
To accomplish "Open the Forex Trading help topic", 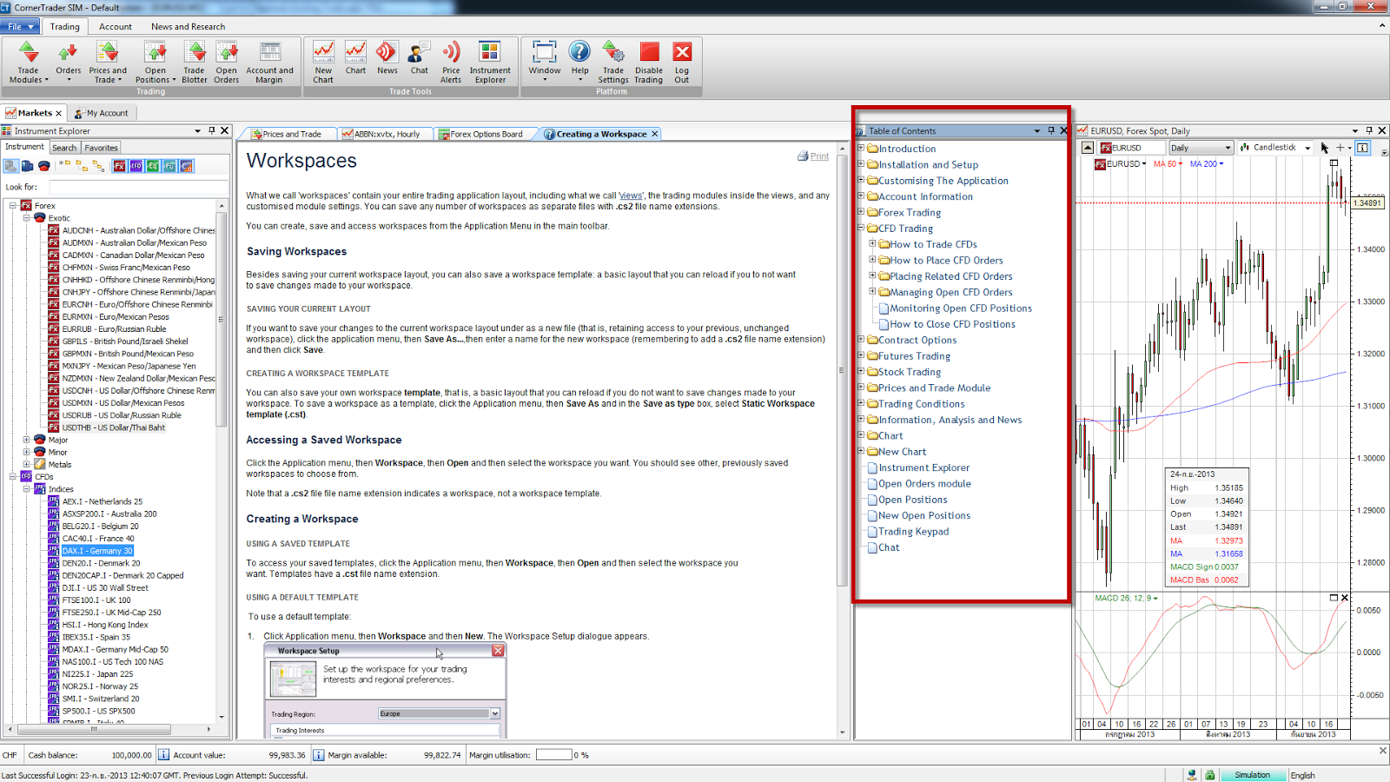I will [909, 212].
